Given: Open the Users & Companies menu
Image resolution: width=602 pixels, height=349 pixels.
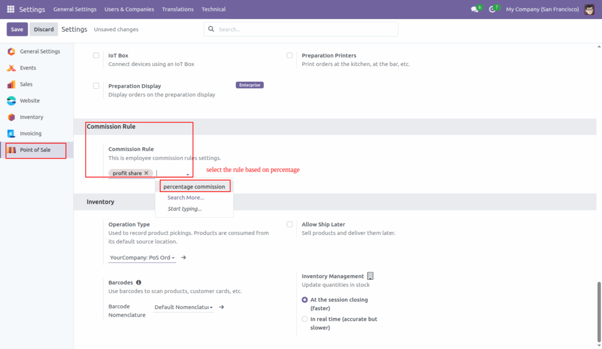Looking at the screenshot, I should pyautogui.click(x=129, y=9).
